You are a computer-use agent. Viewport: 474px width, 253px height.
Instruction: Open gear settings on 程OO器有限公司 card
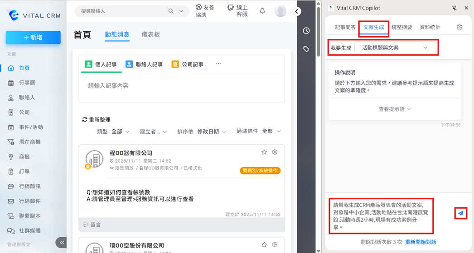tap(275, 152)
